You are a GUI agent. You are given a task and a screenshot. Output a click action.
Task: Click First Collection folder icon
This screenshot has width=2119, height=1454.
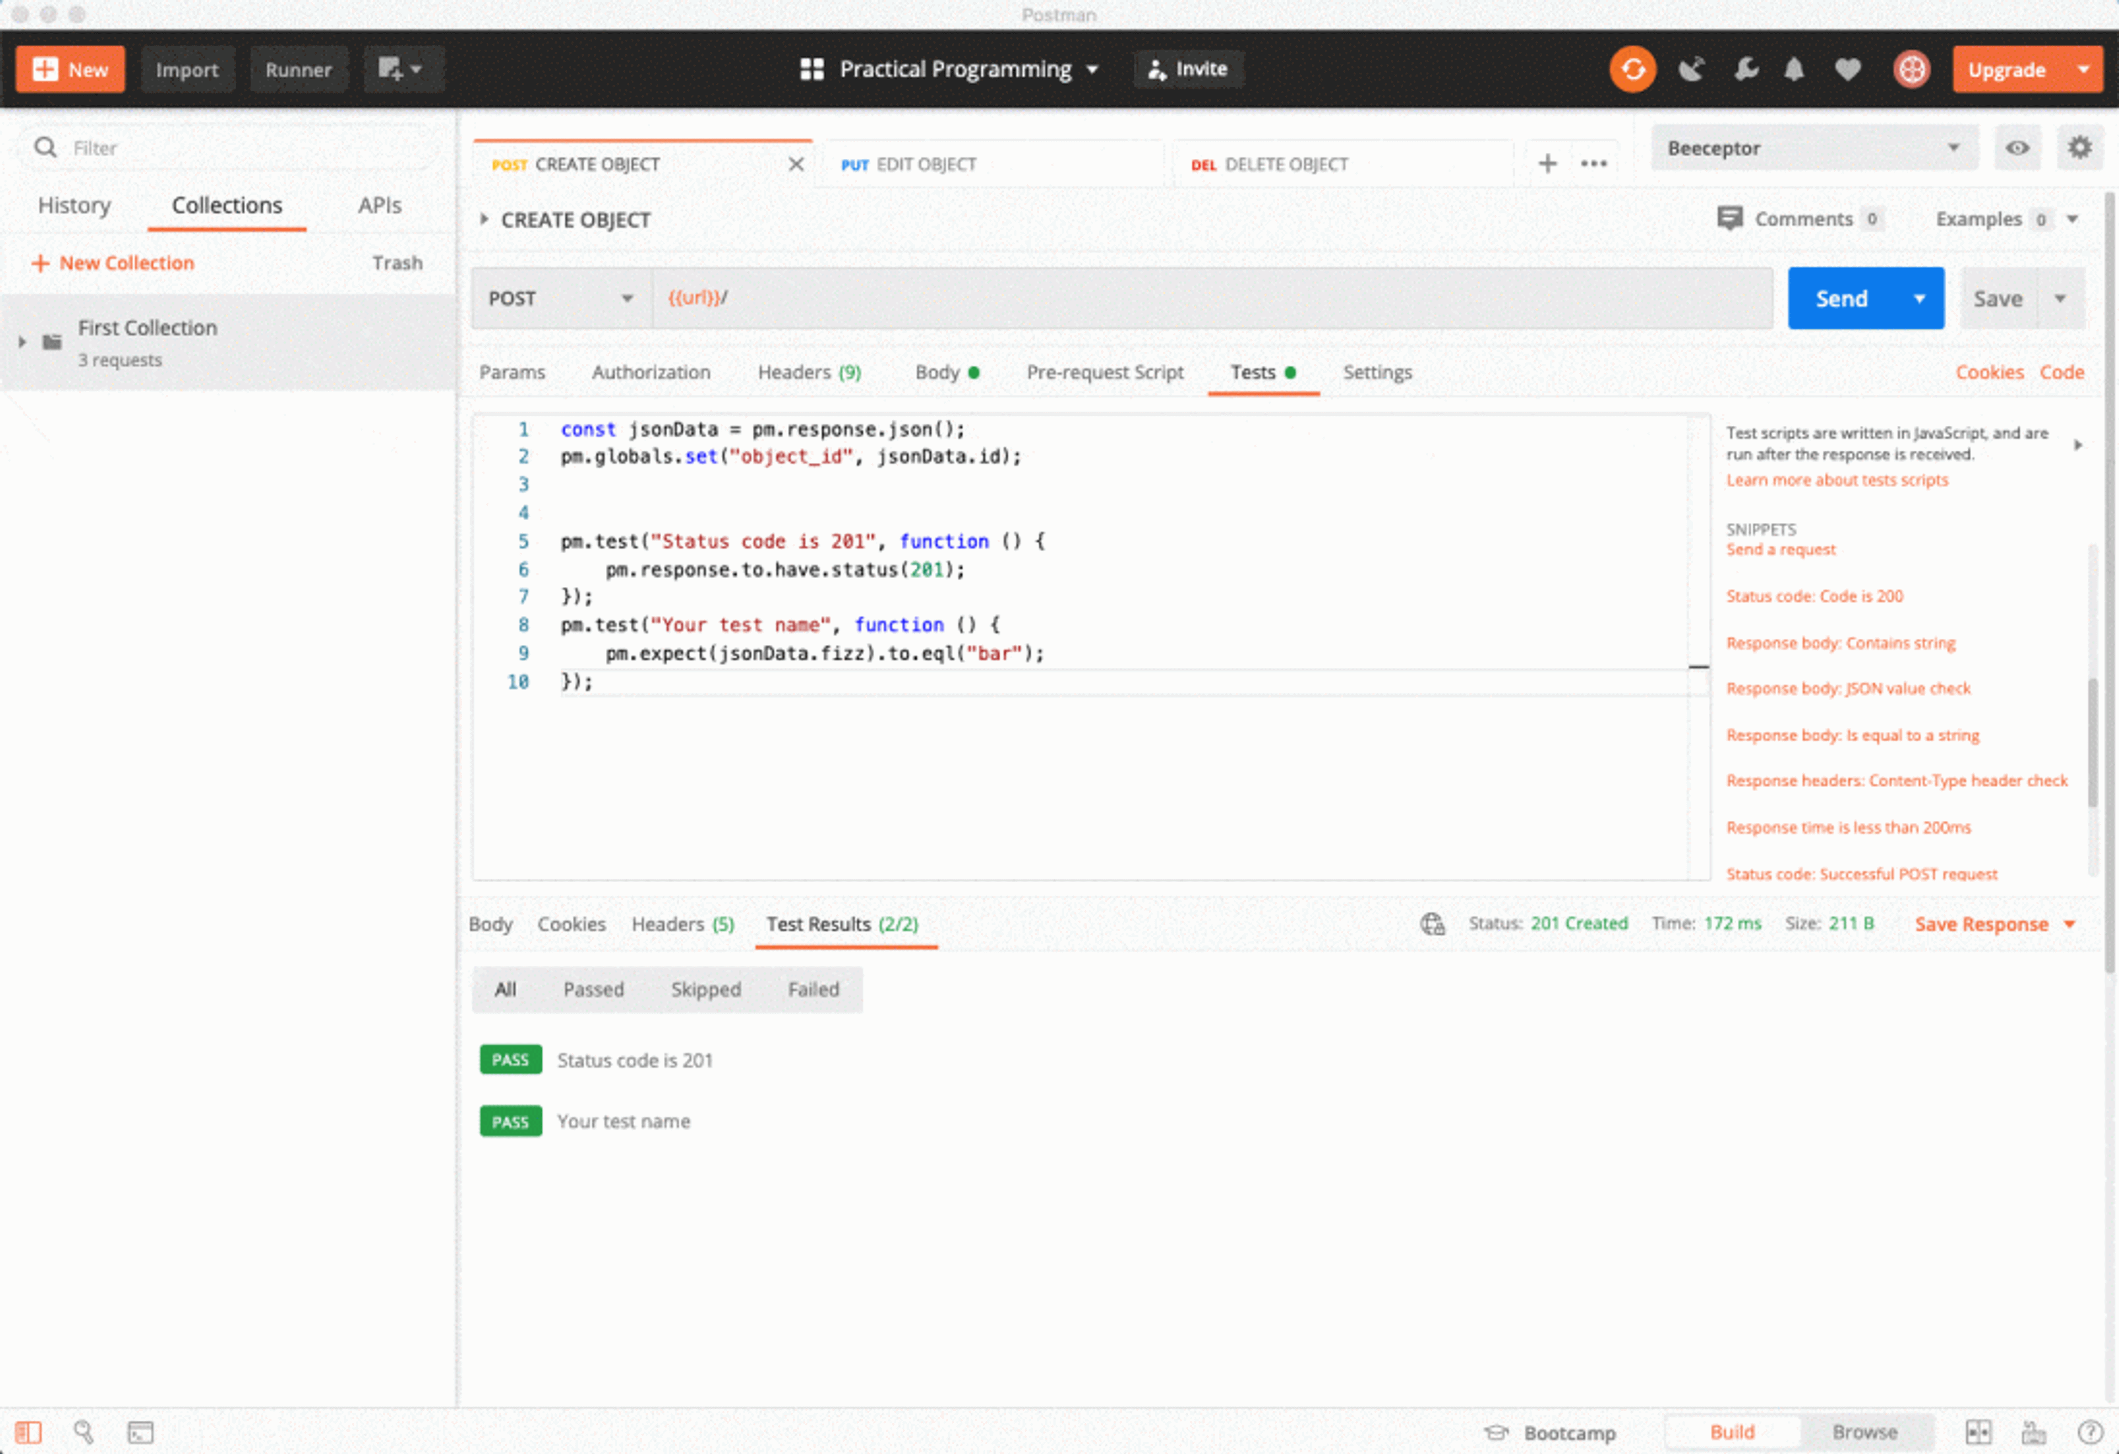[52, 342]
